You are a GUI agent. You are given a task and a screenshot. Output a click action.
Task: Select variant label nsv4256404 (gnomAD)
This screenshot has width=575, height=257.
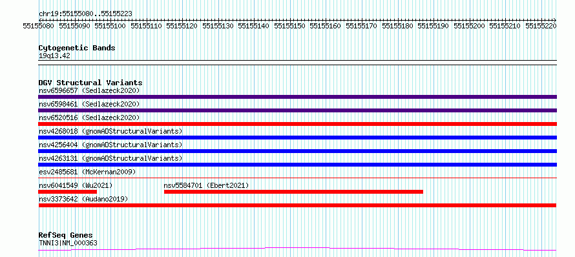pos(110,145)
